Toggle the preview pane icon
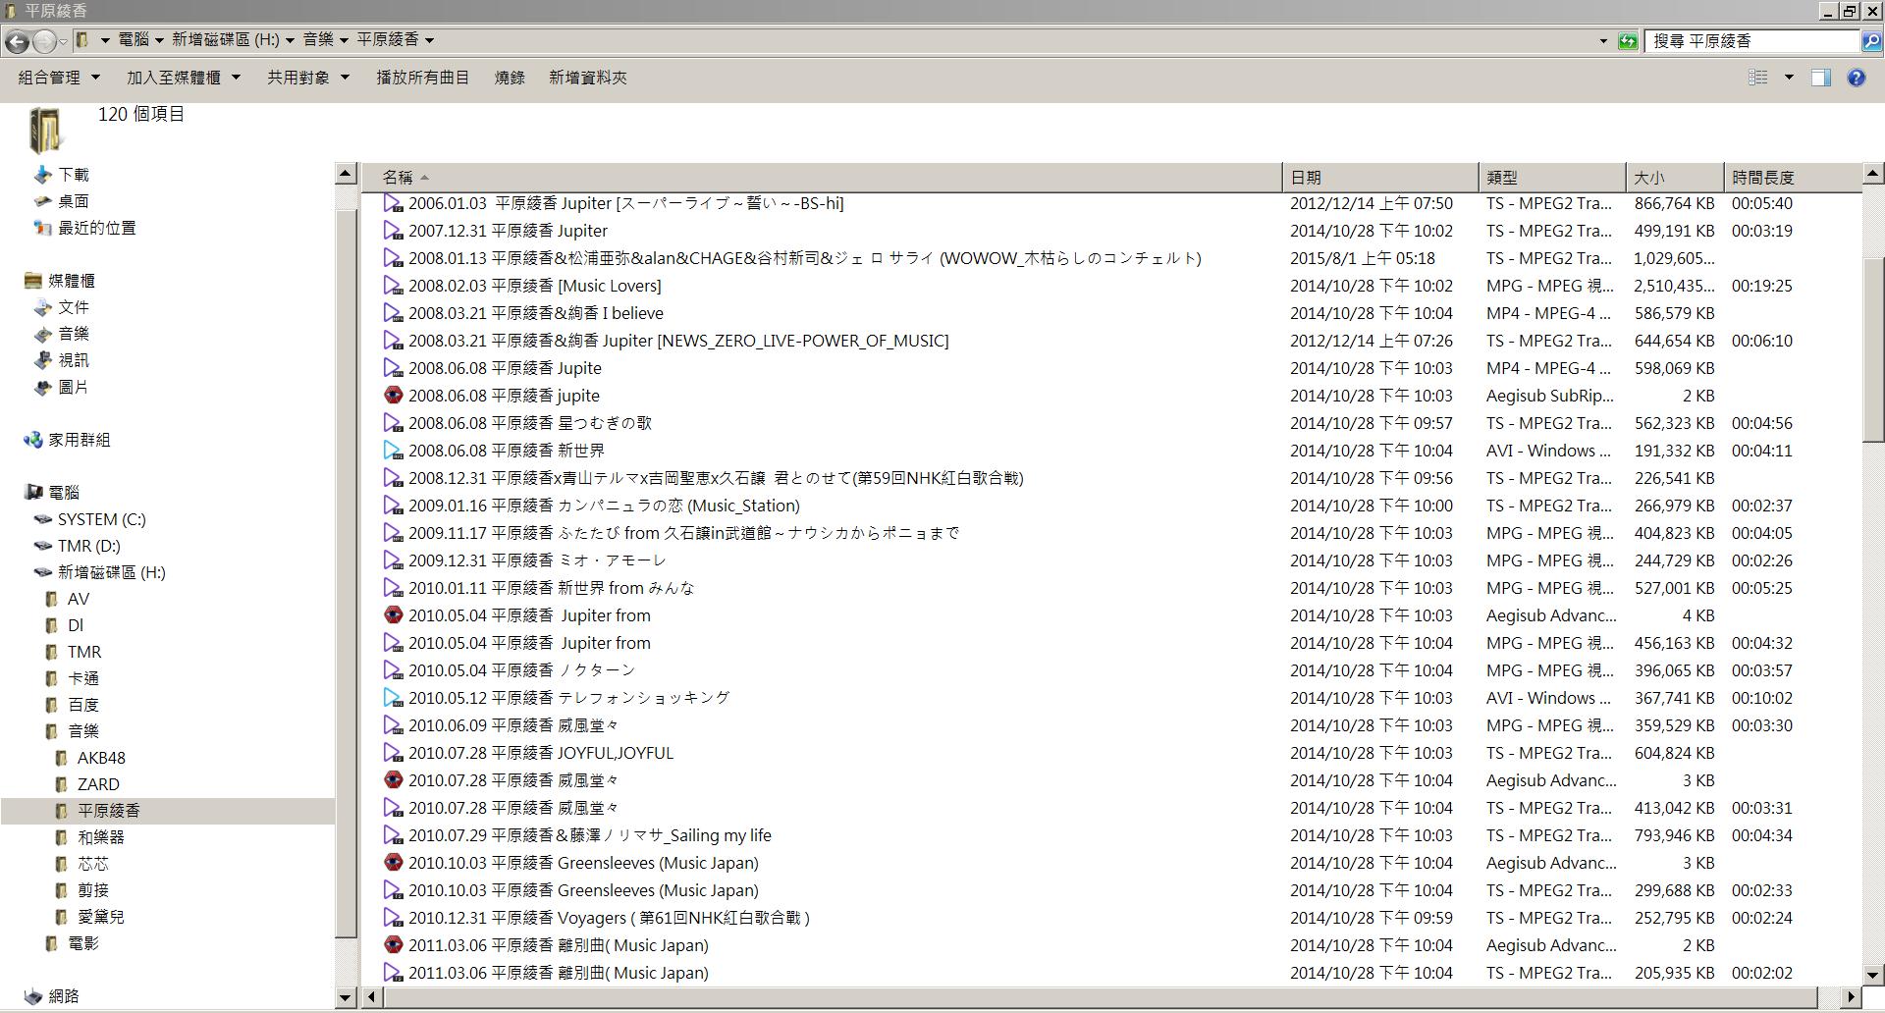This screenshot has height=1013, width=1885. pos(1821,78)
